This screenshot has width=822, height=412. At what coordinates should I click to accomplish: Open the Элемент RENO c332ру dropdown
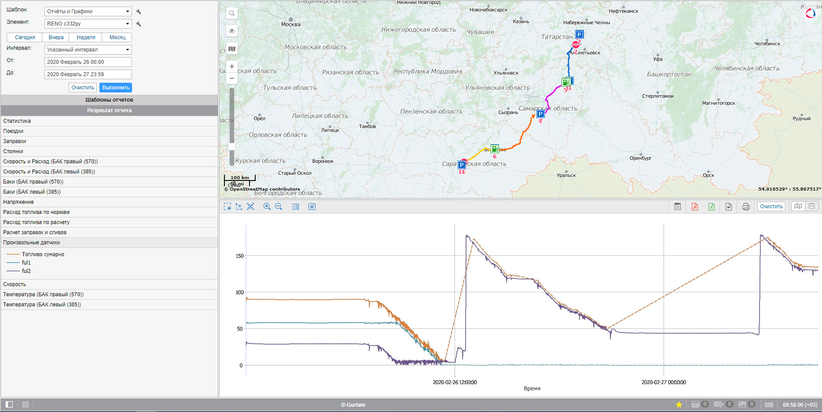(x=88, y=24)
